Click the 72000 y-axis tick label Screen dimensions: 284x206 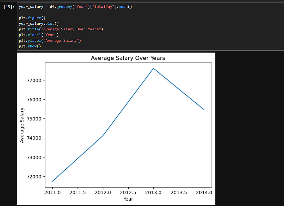click(34, 176)
